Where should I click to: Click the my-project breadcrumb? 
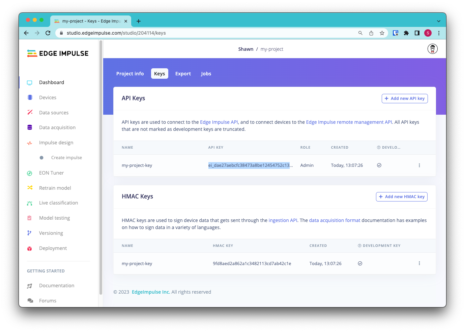tap(272, 49)
